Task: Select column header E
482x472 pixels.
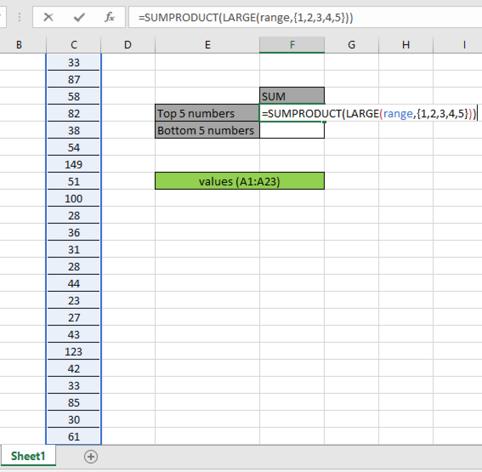Action: [x=207, y=45]
